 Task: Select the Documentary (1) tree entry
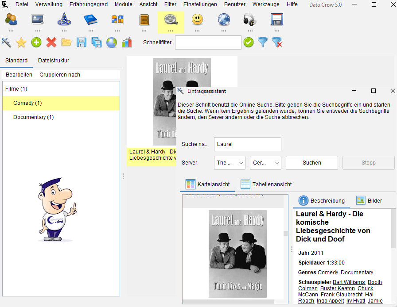(33, 117)
